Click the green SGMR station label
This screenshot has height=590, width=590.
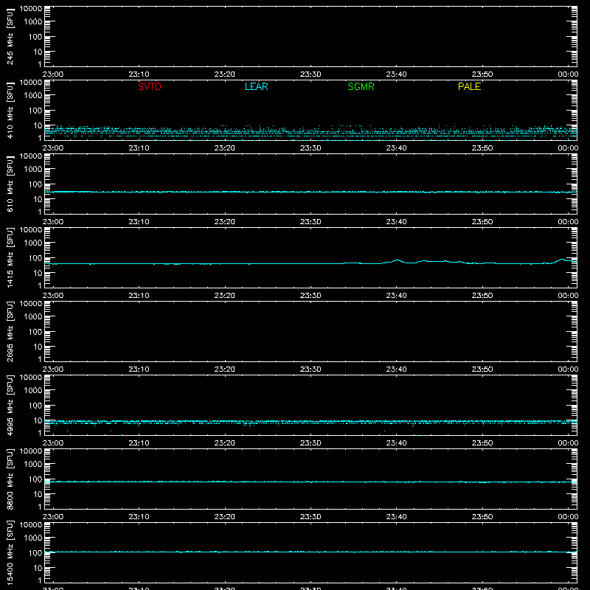[x=361, y=86]
